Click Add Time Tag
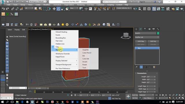This screenshot has height=104, width=185. [116, 99]
